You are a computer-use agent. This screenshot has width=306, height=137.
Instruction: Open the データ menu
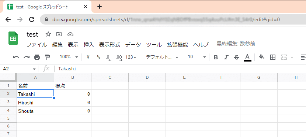coord(133,45)
